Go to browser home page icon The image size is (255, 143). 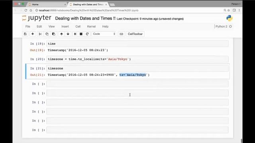31,10
